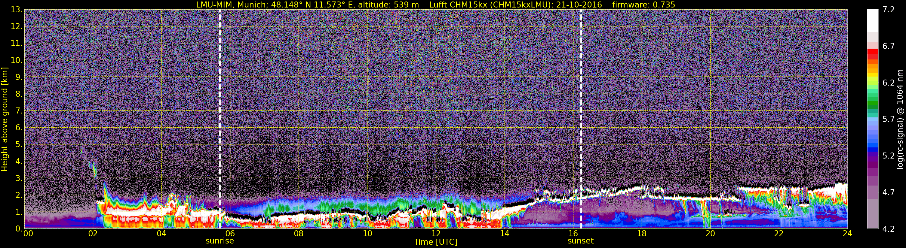Click the white segment at colorbar top
Screen dimensions: 906x248
[873, 21]
